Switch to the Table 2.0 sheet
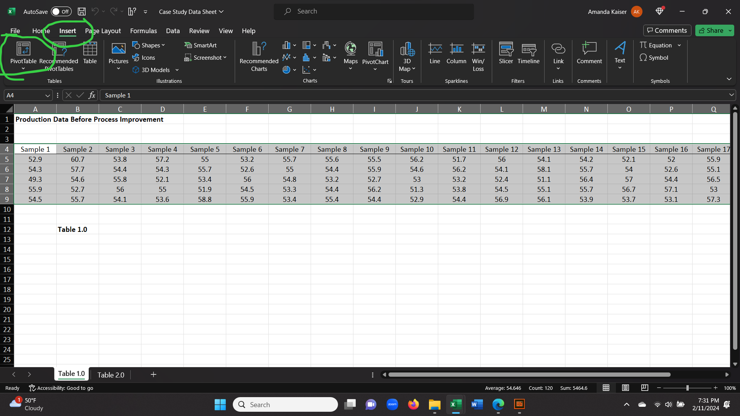The width and height of the screenshot is (740, 416). 111,375
